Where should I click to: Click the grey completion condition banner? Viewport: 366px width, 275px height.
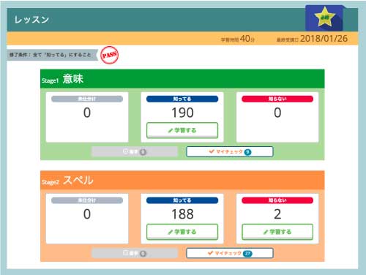(x=53, y=55)
